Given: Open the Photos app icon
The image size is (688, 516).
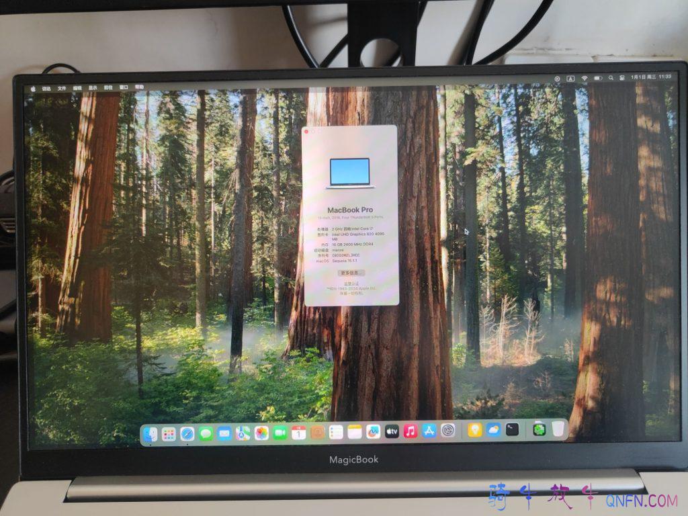Looking at the screenshot, I should coord(261,433).
